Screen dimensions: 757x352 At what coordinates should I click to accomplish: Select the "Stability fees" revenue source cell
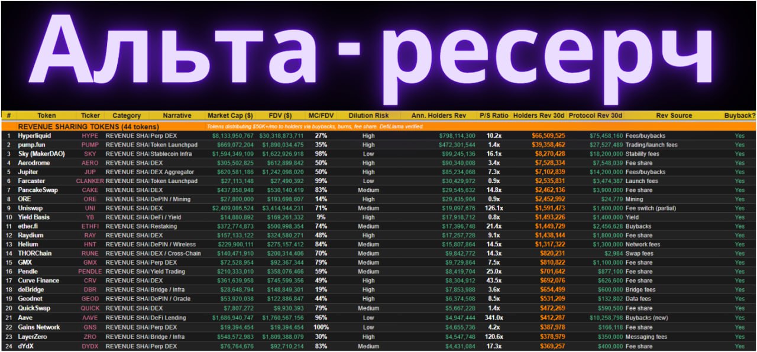click(x=642, y=154)
